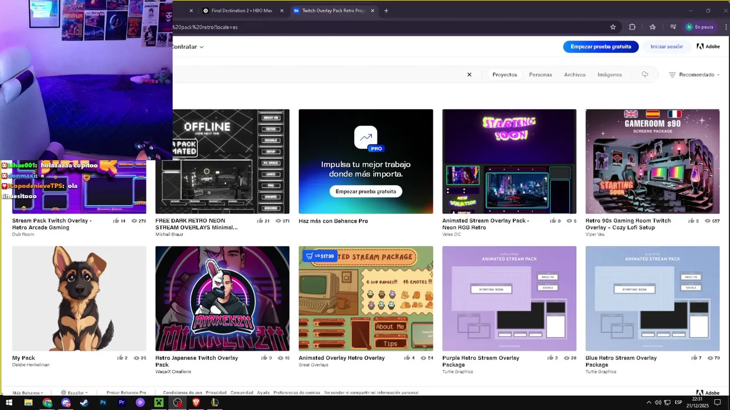Click Empezar prueba gratuita in Behance Pro card

(x=366, y=191)
